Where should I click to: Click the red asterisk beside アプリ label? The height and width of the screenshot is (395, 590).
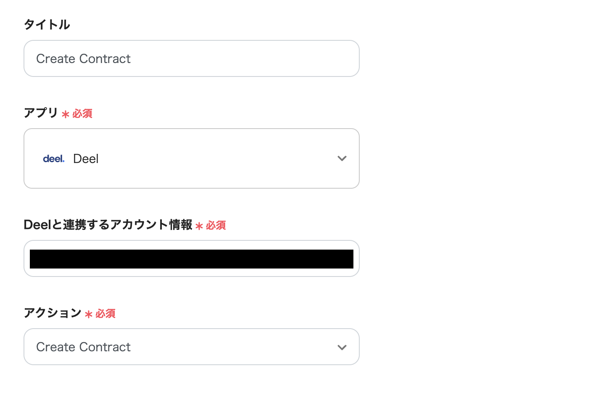(x=65, y=114)
